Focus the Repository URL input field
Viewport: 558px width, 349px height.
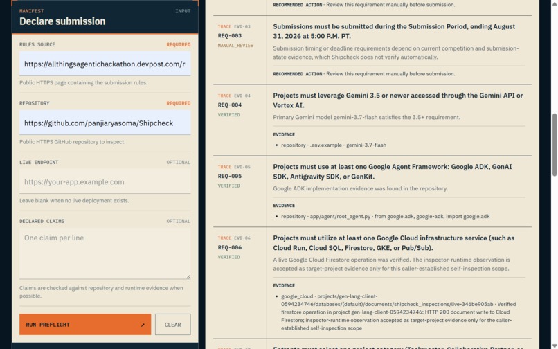[x=105, y=123]
